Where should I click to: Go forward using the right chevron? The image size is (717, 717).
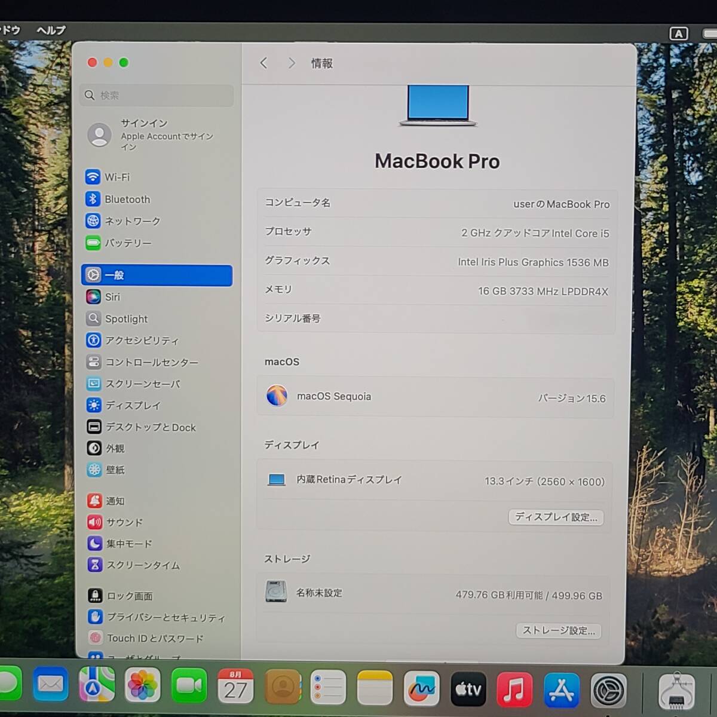coord(292,63)
